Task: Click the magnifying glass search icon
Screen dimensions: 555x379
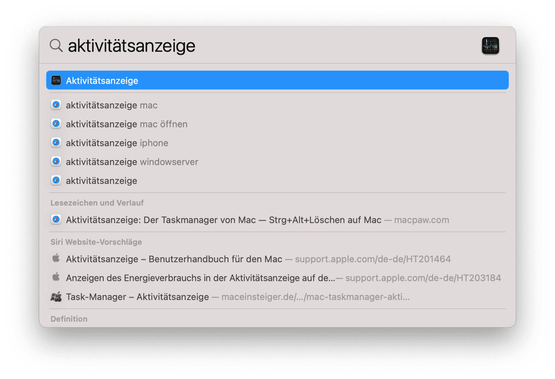Action: [56, 46]
